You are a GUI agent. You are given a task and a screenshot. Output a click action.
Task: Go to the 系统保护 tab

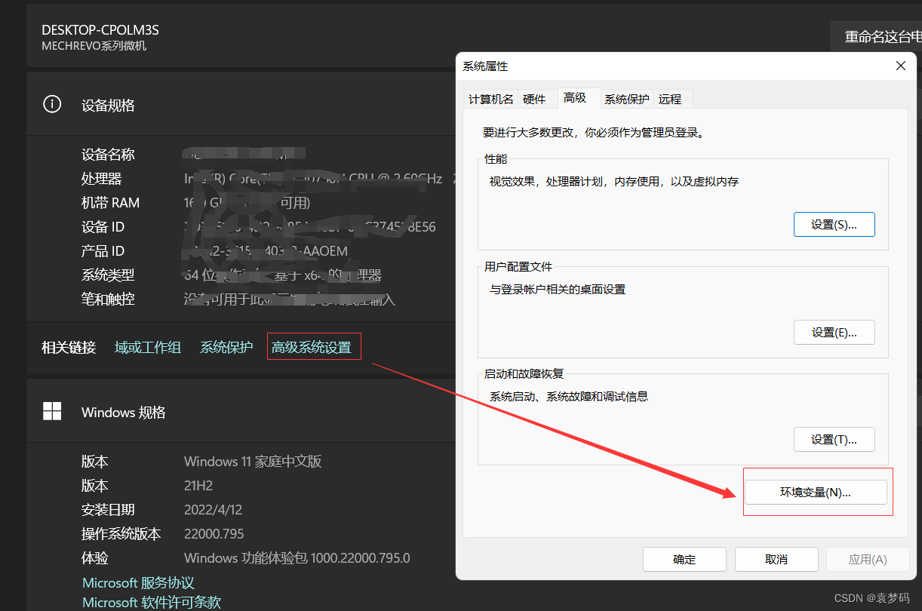[626, 99]
